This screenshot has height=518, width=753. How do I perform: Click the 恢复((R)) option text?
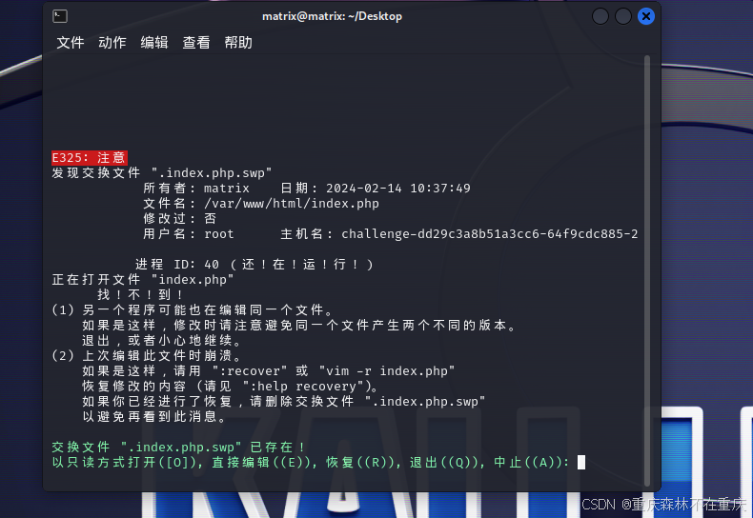tap(360, 463)
